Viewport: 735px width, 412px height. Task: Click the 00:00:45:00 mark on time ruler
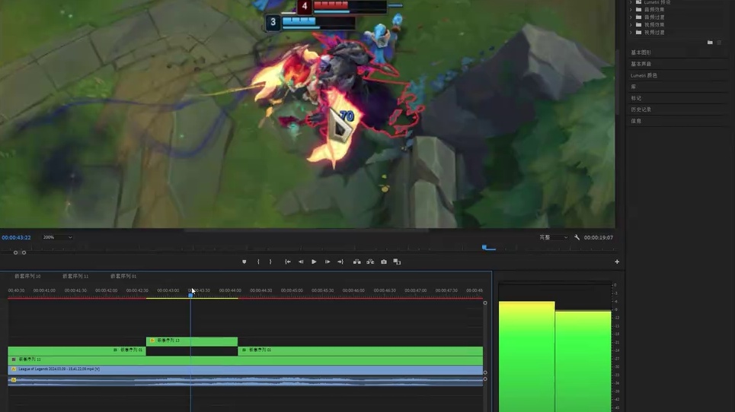(292, 290)
